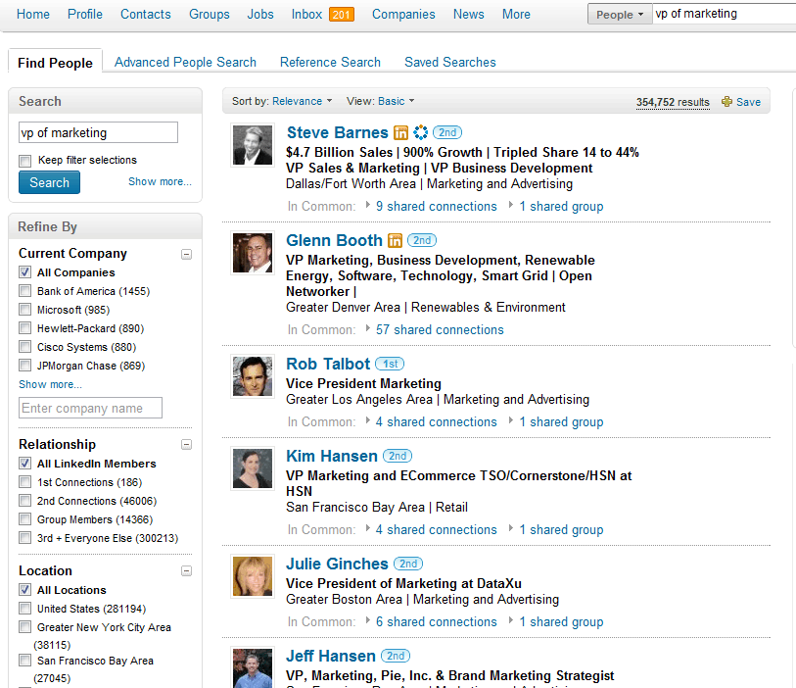This screenshot has width=796, height=688.
Task: Switch to Reference Search tab
Action: 330,62
